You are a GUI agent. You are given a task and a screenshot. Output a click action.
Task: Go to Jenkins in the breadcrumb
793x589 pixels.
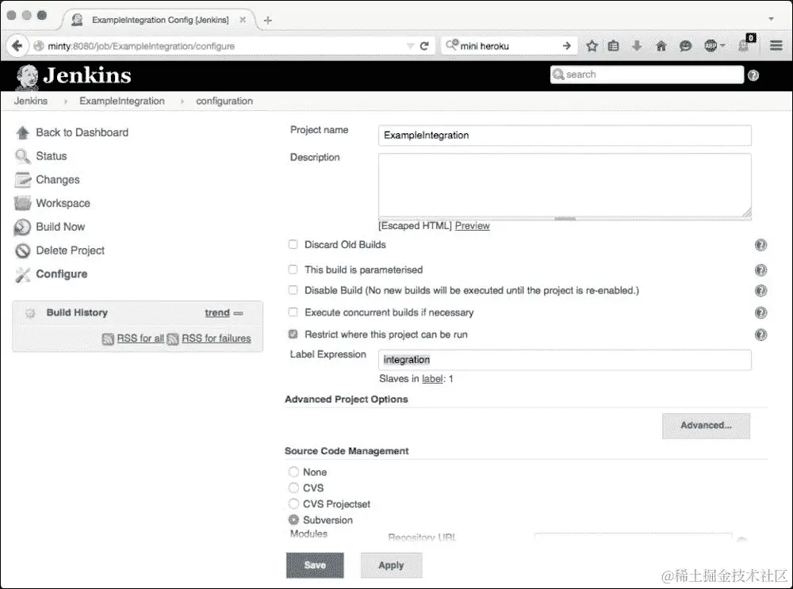[x=31, y=101]
